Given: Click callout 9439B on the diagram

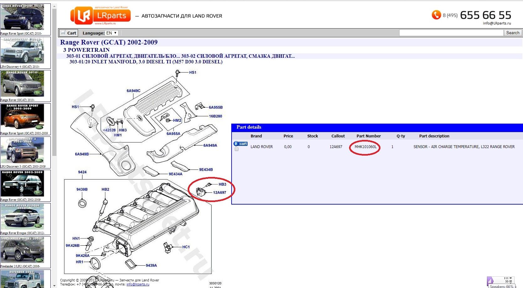Looking at the screenshot, I should pyautogui.click(x=82, y=189).
